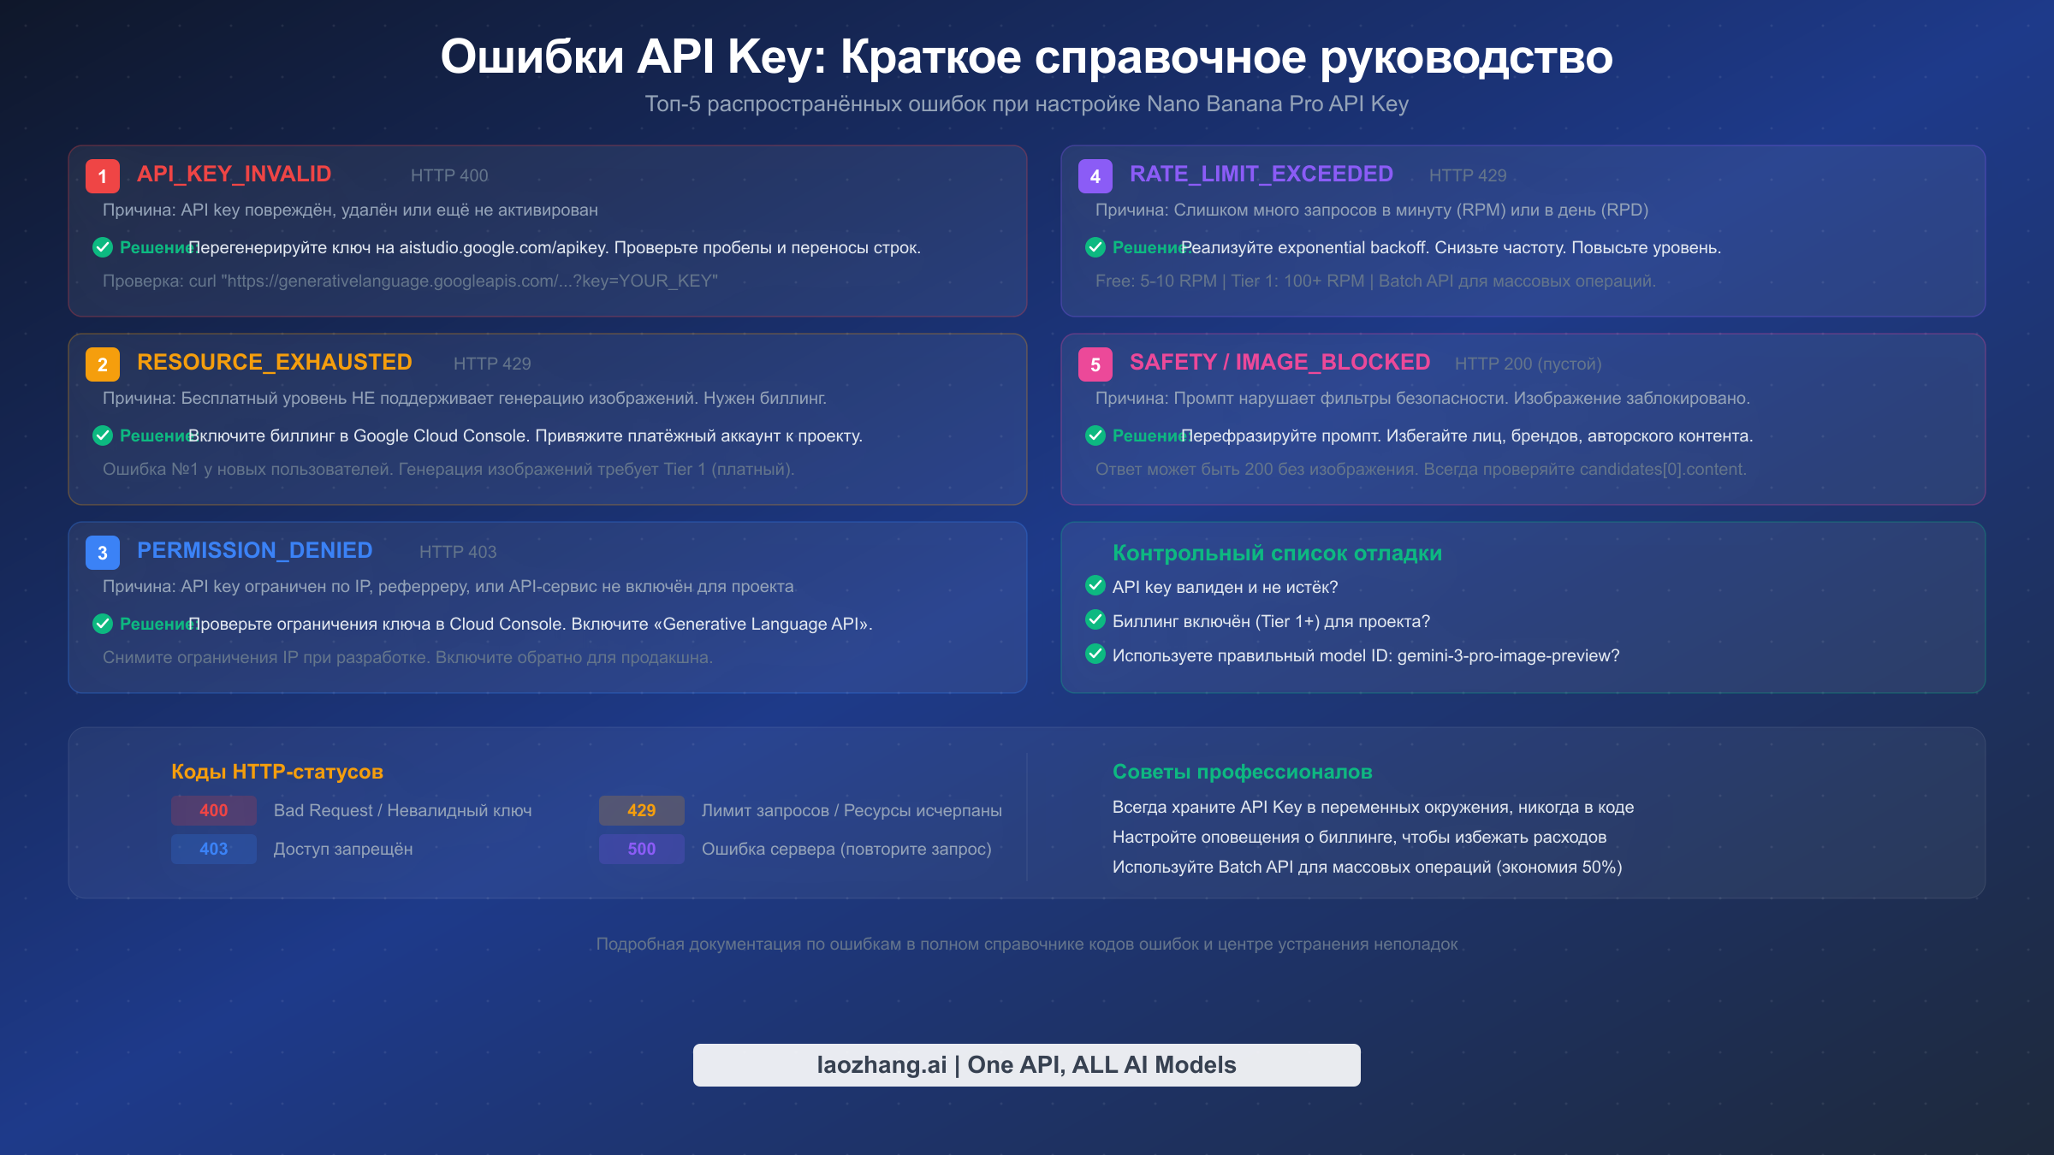
Task: Click the checkmark icon beside the RATE_LIMIT_EXCEEDED solution
Action: (x=1095, y=247)
